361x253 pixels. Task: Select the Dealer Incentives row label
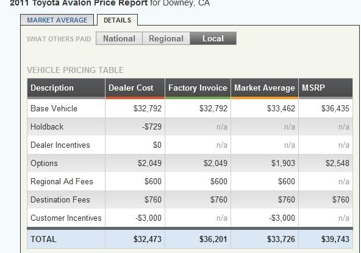[60, 145]
